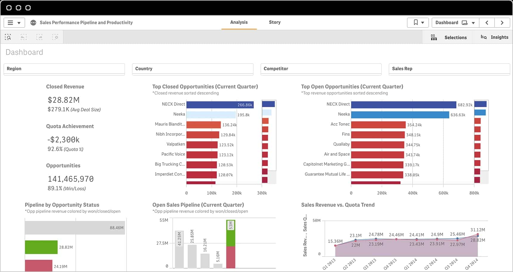Switch to the Analysis tab
Screen dimensions: 513x272
239,22
